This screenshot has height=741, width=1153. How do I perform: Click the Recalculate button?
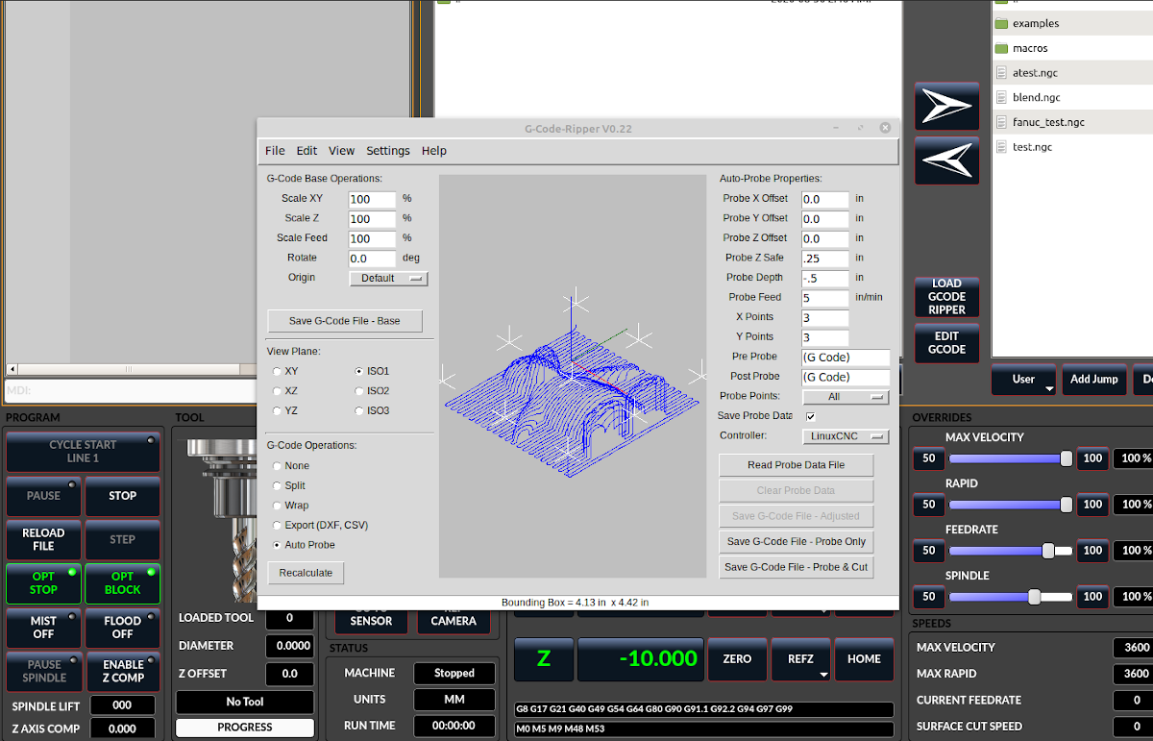[x=306, y=572]
